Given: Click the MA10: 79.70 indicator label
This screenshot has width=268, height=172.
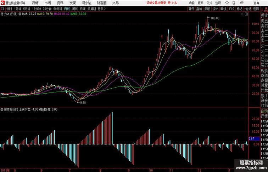Looking at the screenshot, I should (x=45, y=14).
